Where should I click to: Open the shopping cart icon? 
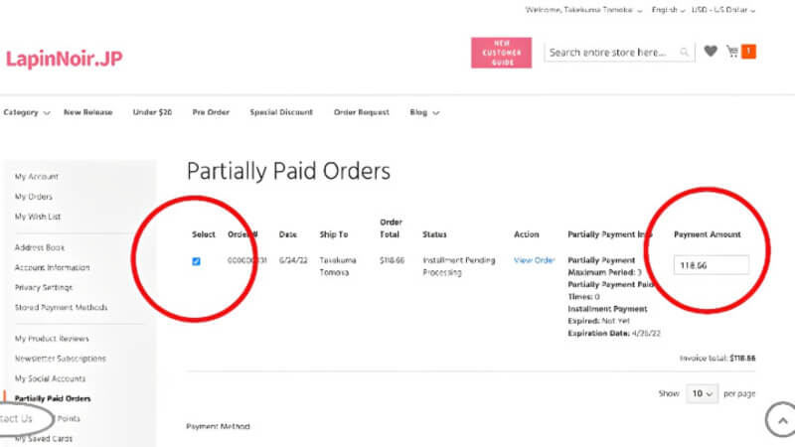tap(732, 52)
